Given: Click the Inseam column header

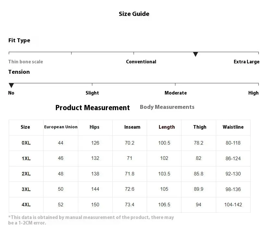Looking at the screenshot, I should (132, 127).
